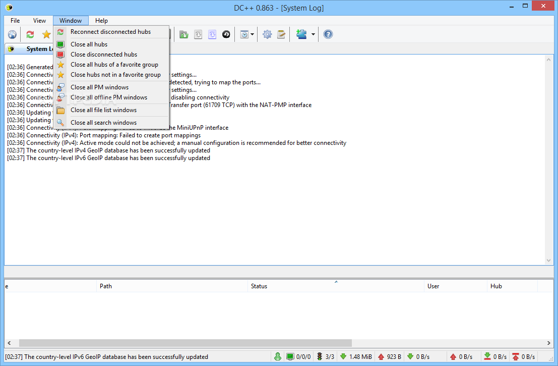Open the Notepad toolbar icon

[x=281, y=34]
